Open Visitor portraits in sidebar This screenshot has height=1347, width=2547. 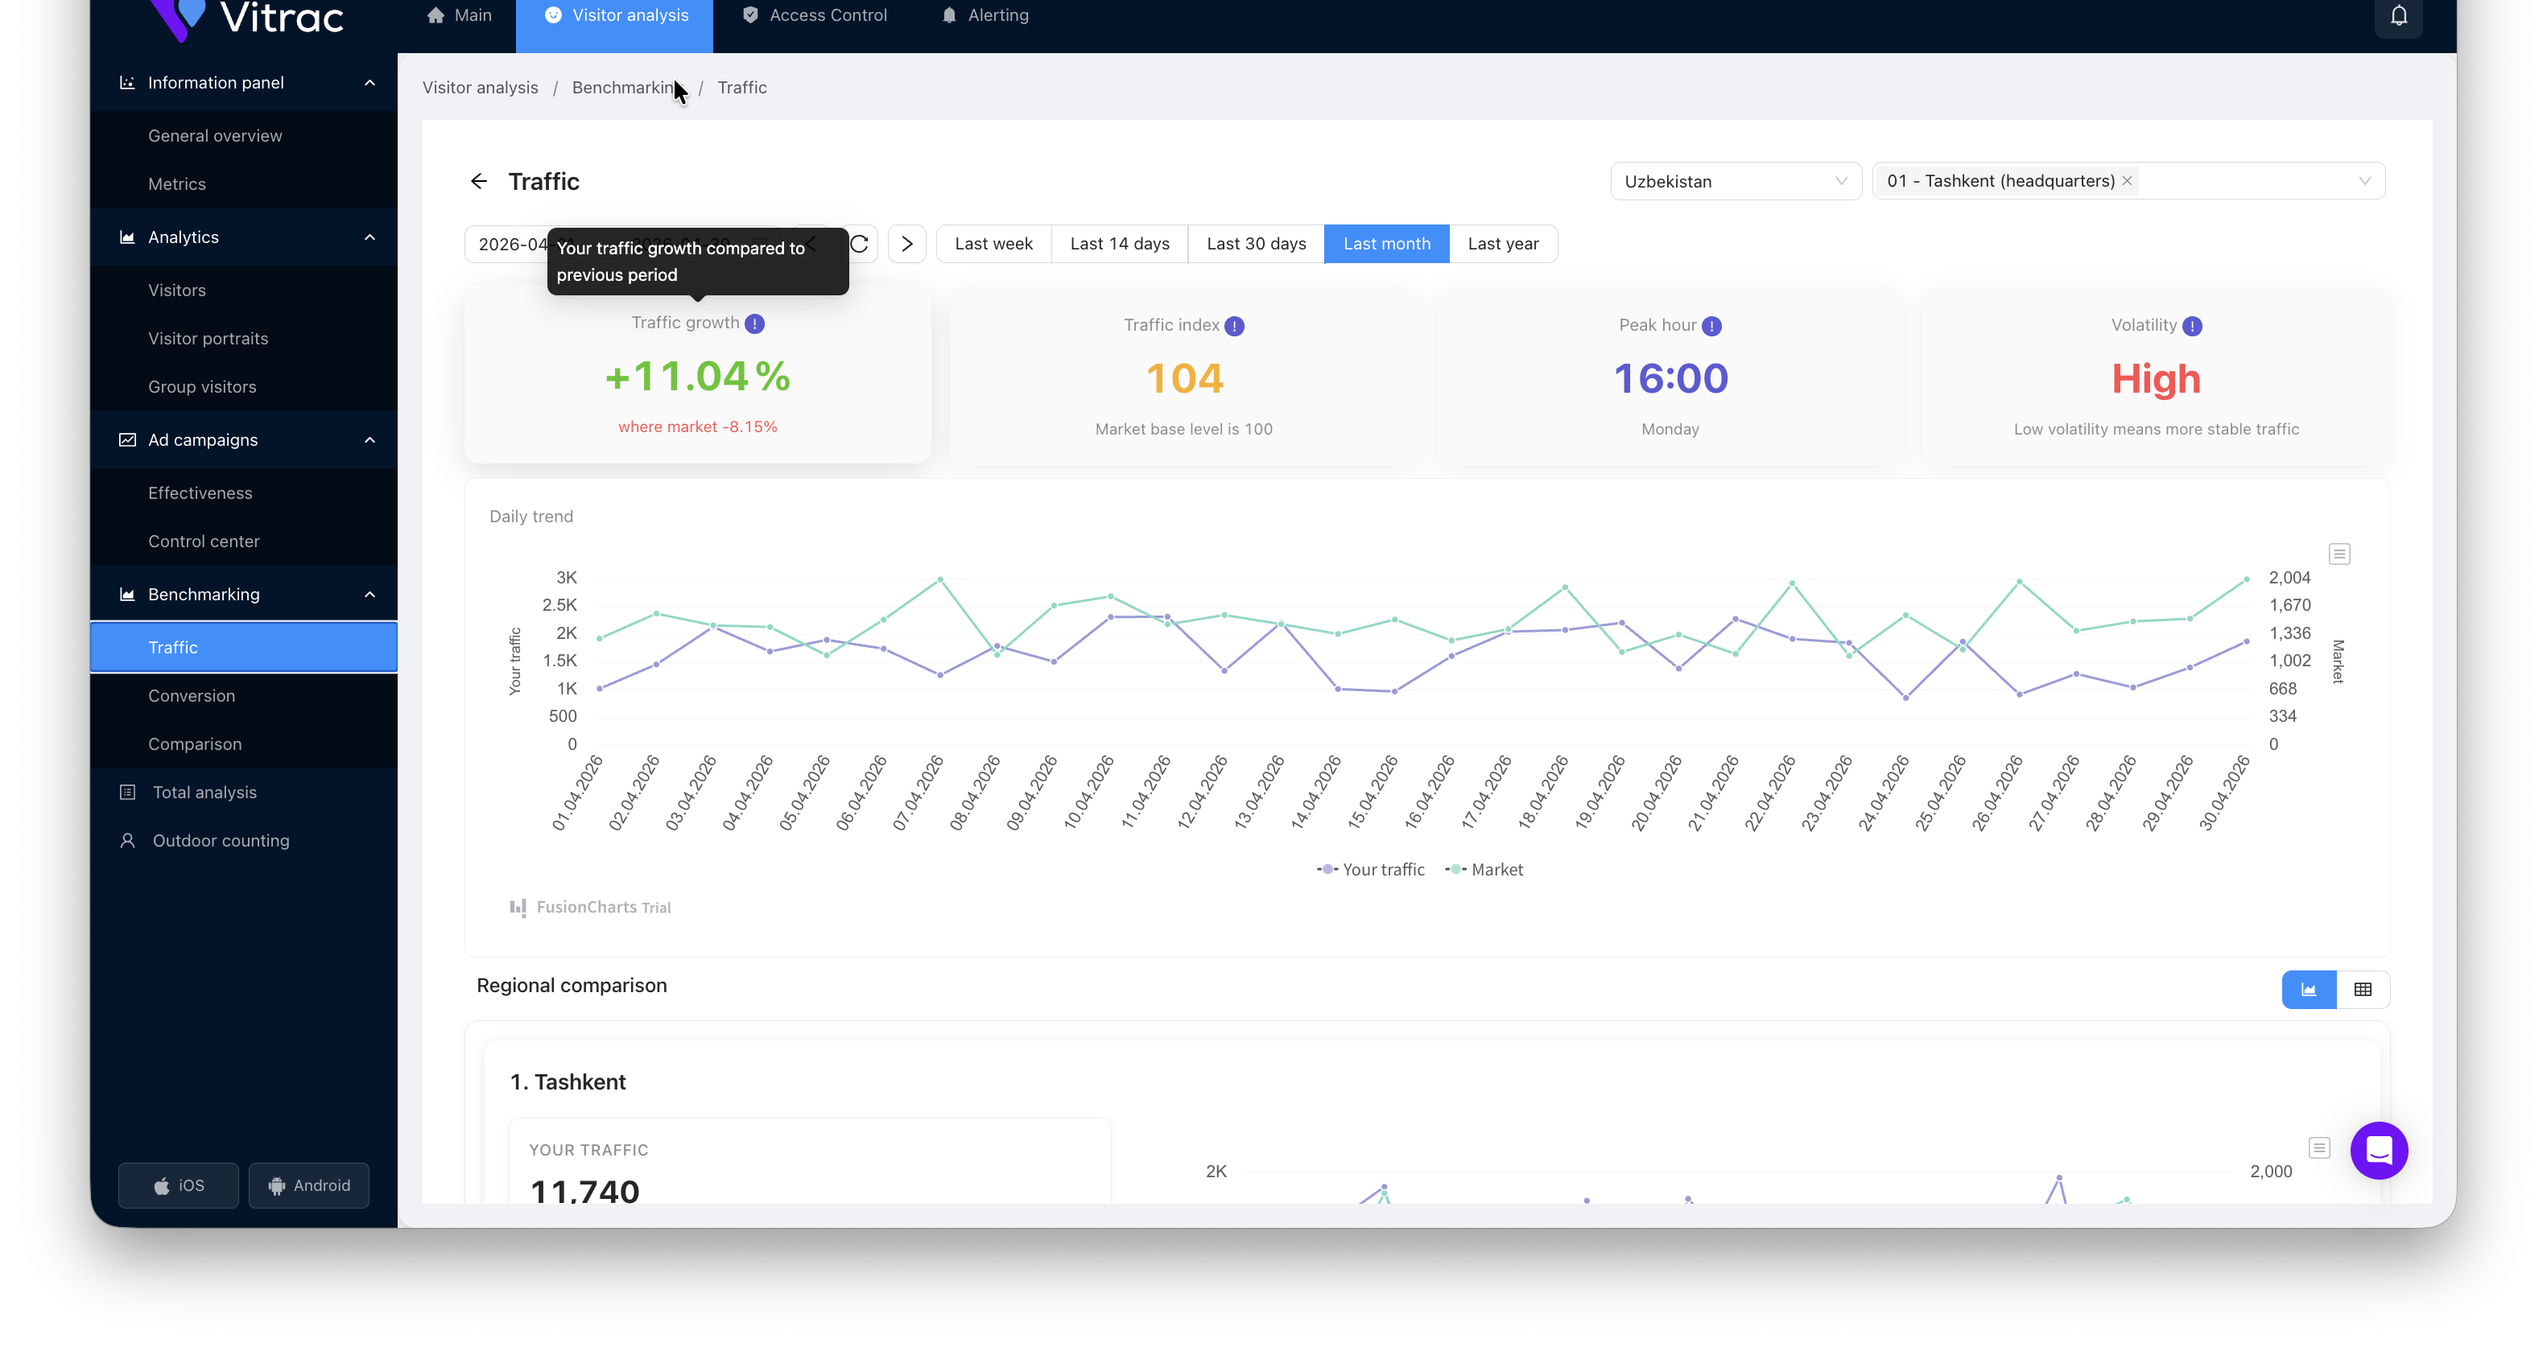244,338
